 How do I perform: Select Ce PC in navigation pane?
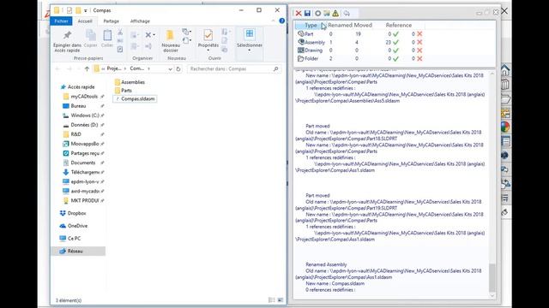pyautogui.click(x=70, y=238)
